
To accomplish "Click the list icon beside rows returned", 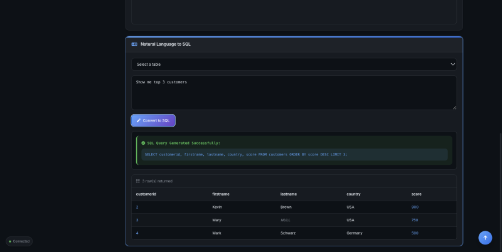I will click(x=138, y=181).
